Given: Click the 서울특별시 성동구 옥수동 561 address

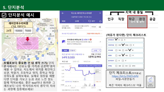Looking at the screenshot, I should coord(81,17).
